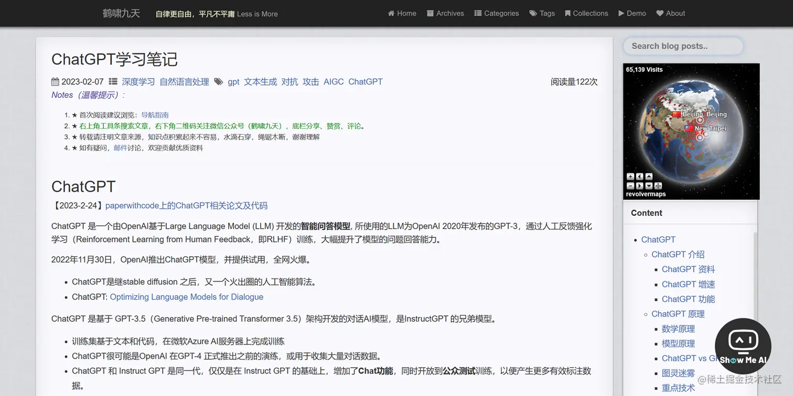
Task: Click the New Taipei map label
Action: (710, 128)
